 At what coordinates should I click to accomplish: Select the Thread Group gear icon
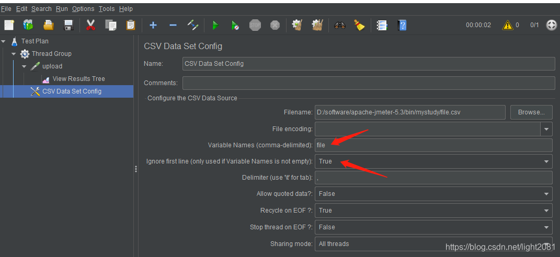25,54
